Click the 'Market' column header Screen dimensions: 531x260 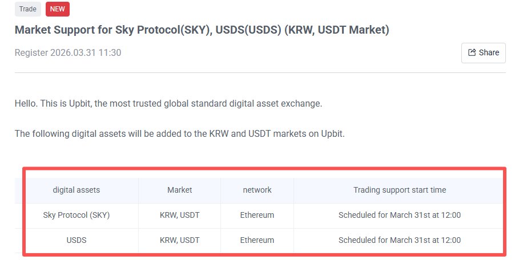tap(179, 190)
